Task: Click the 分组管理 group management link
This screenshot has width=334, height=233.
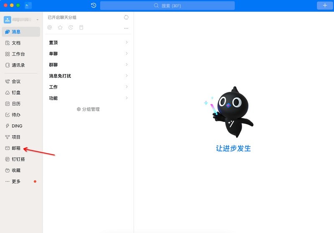Action: (88, 109)
